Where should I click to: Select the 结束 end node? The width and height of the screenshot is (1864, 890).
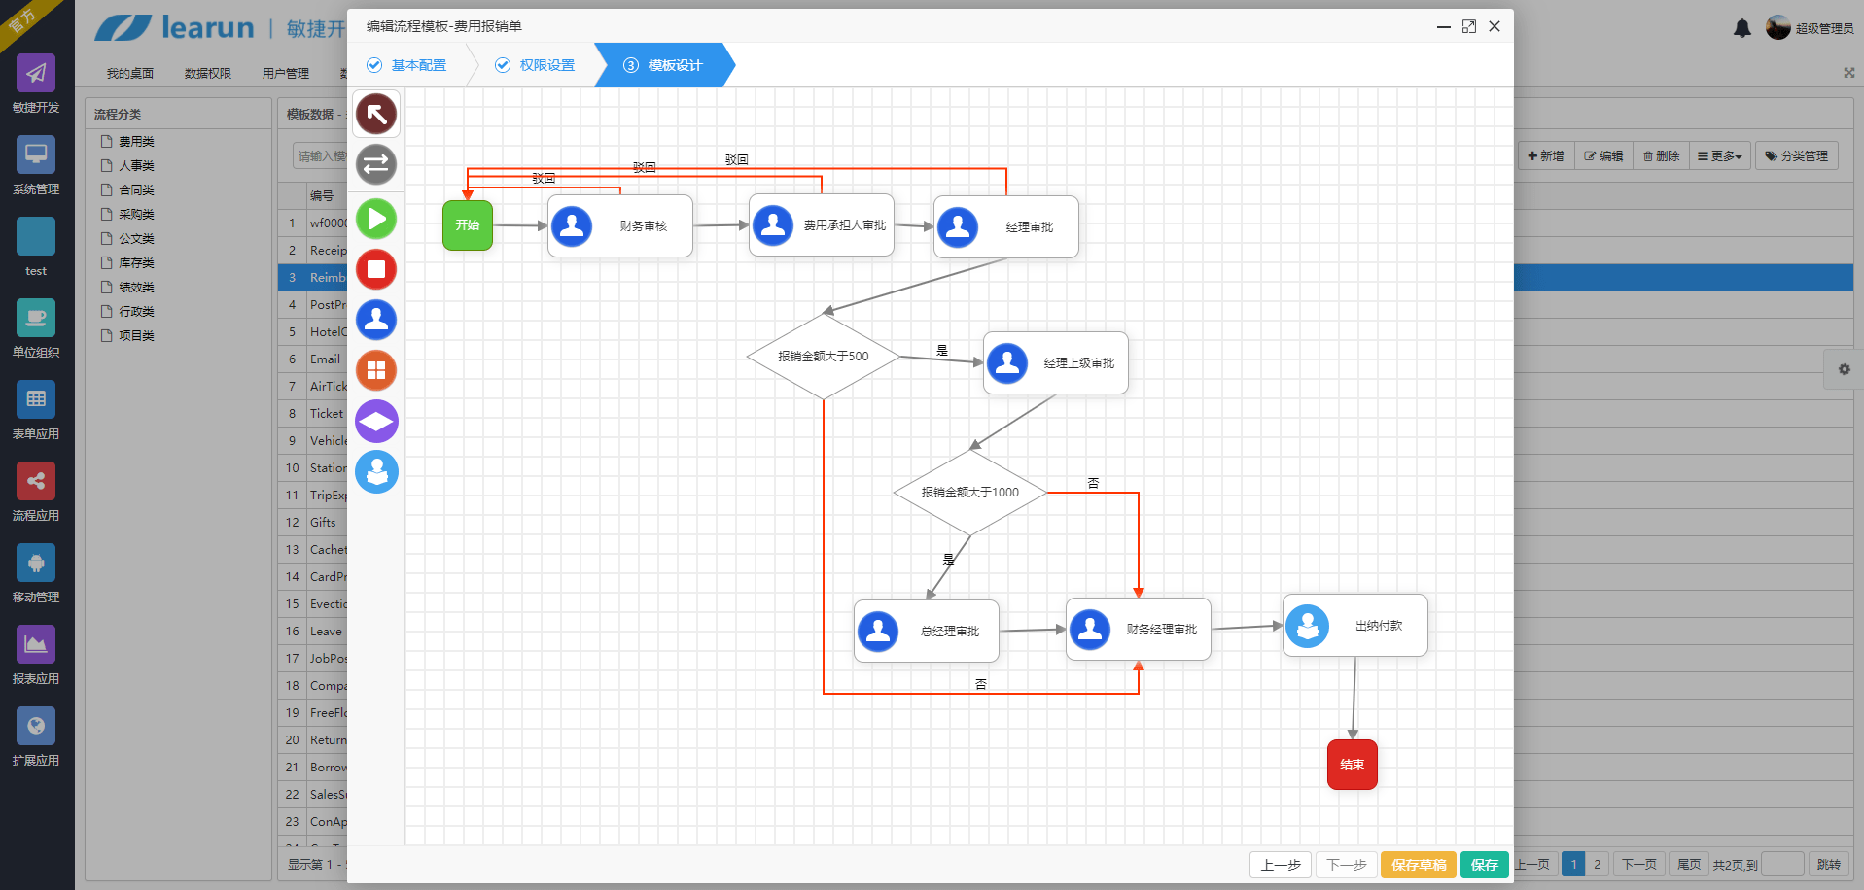pos(1353,765)
